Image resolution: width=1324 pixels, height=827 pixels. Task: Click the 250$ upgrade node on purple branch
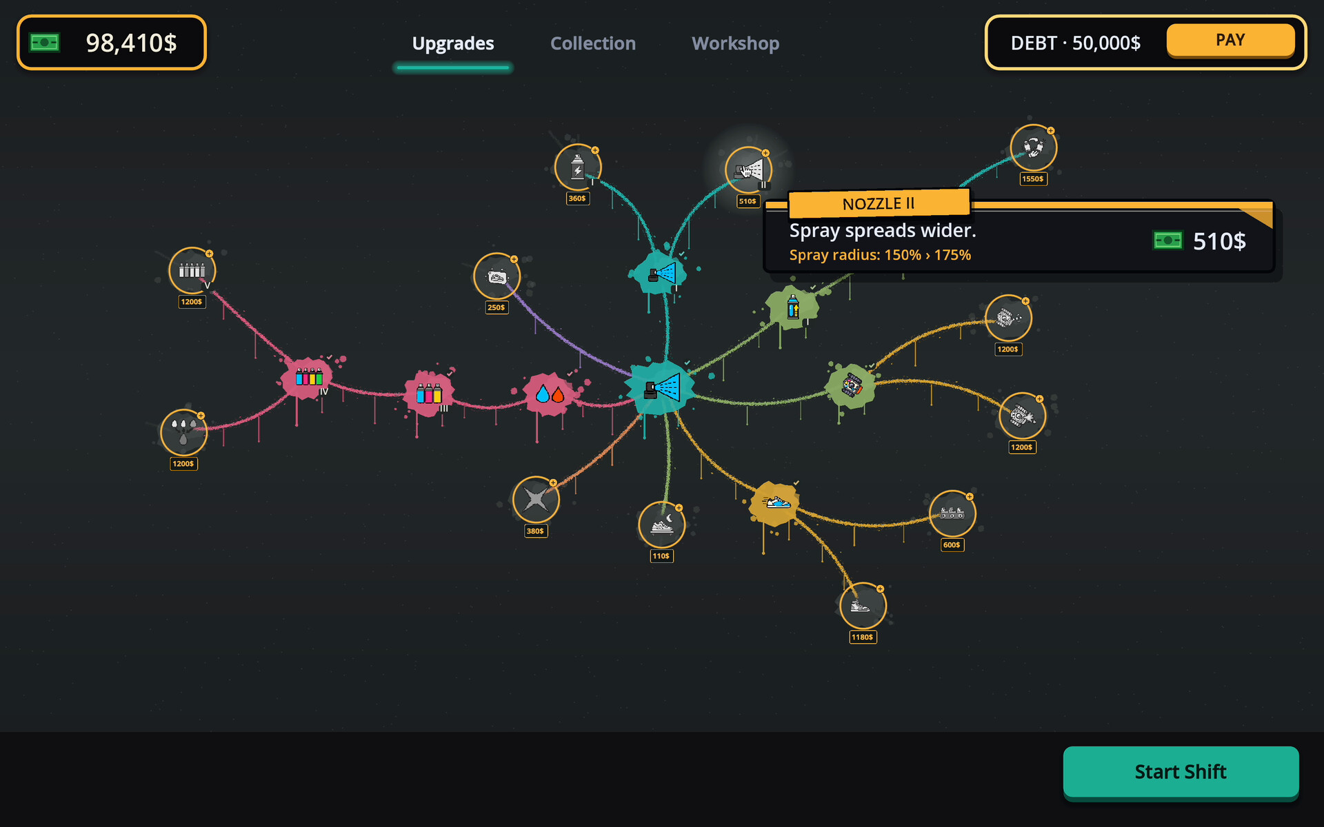point(496,276)
